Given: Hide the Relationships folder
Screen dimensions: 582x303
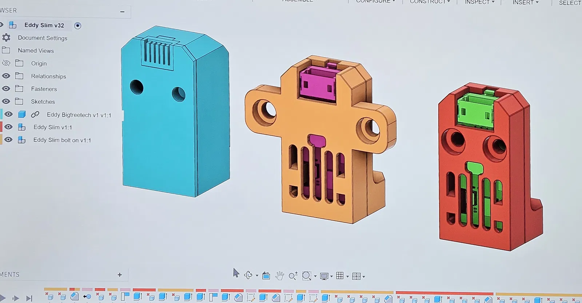Looking at the screenshot, I should [x=6, y=76].
